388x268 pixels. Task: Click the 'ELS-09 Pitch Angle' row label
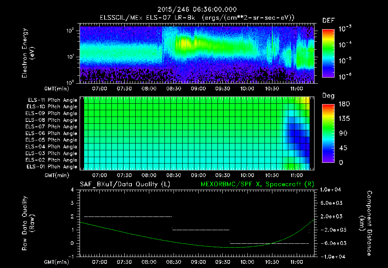(x=52, y=114)
